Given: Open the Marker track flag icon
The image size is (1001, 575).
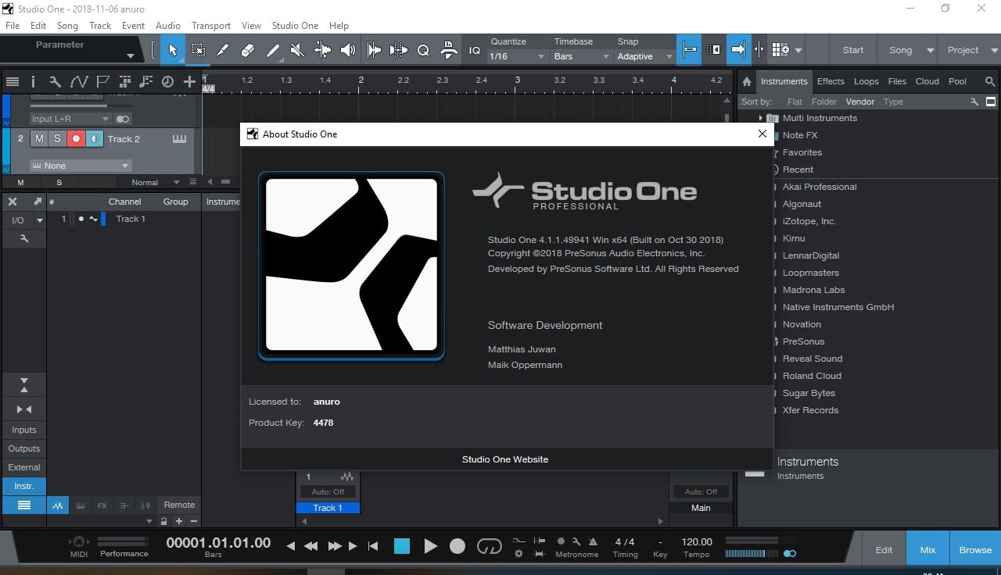Looking at the screenshot, I should click(102, 81).
